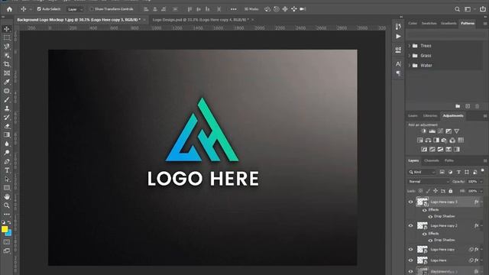Click the blue background color swatch
Viewport: 489px width, 275px height.
pyautogui.click(x=9, y=233)
